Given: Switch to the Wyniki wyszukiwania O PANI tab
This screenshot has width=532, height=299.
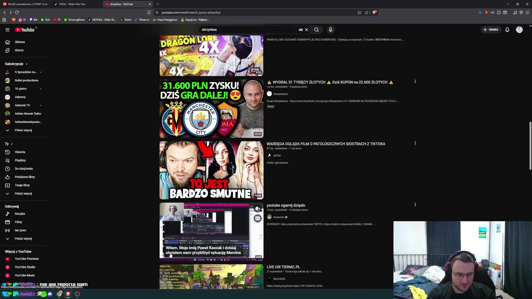Looking at the screenshot, I should 25,4.
